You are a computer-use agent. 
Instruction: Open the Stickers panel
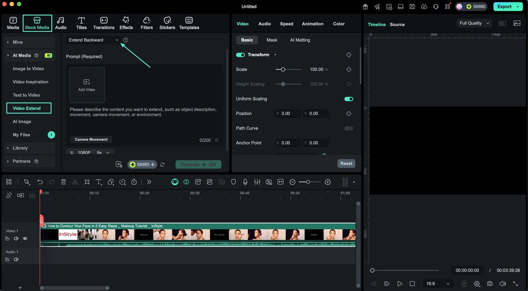167,23
